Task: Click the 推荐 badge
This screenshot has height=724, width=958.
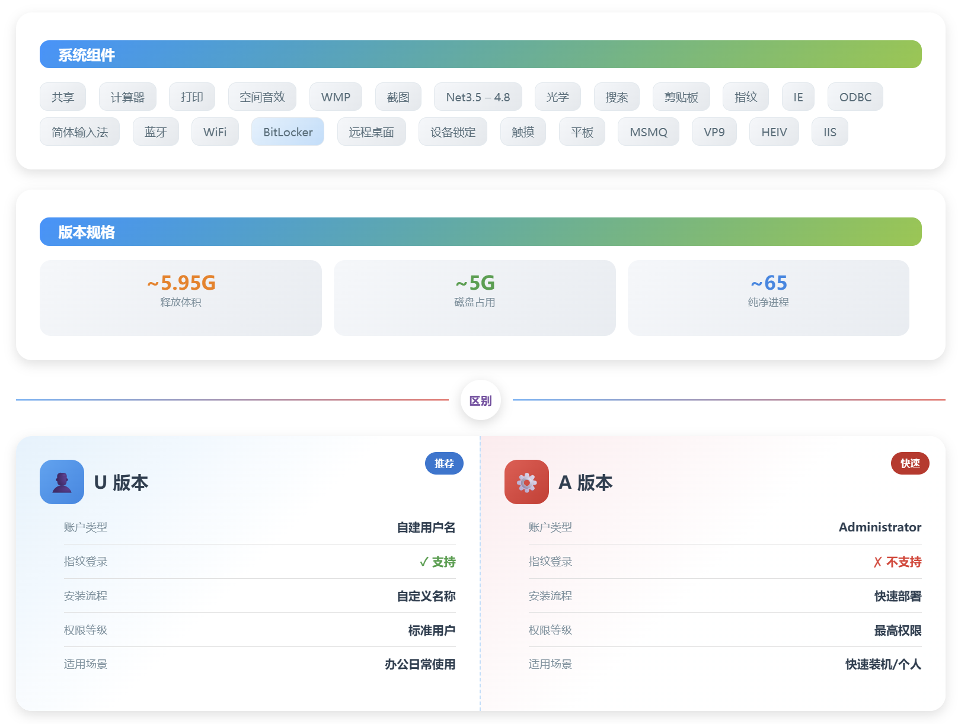Action: click(x=444, y=463)
